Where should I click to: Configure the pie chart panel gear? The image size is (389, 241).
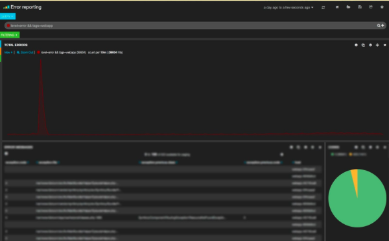(x=370, y=147)
